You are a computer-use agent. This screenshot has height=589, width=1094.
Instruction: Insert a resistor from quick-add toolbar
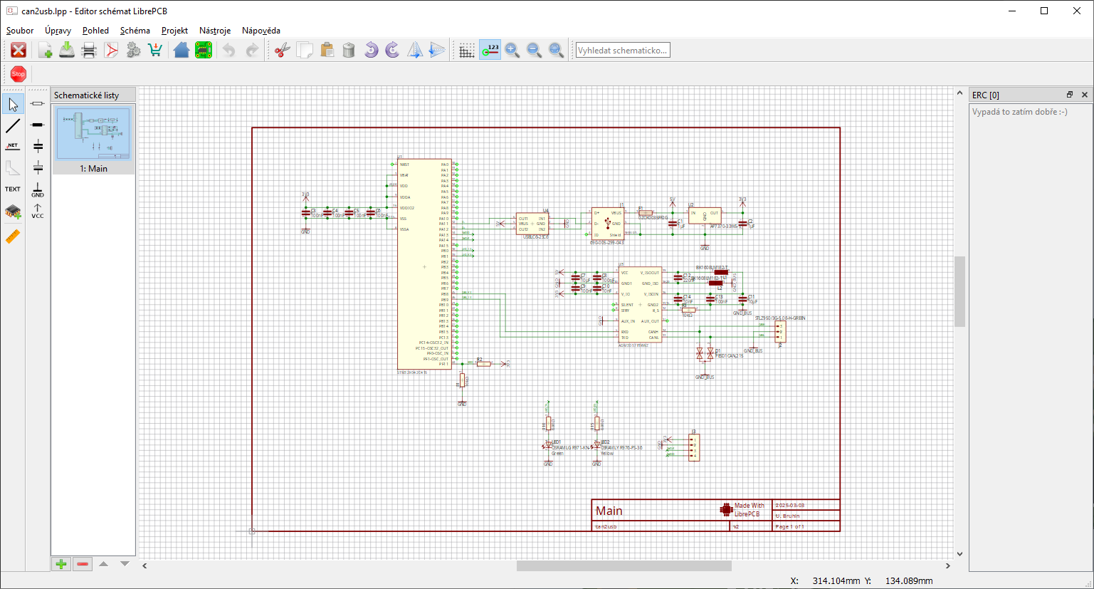(38, 104)
